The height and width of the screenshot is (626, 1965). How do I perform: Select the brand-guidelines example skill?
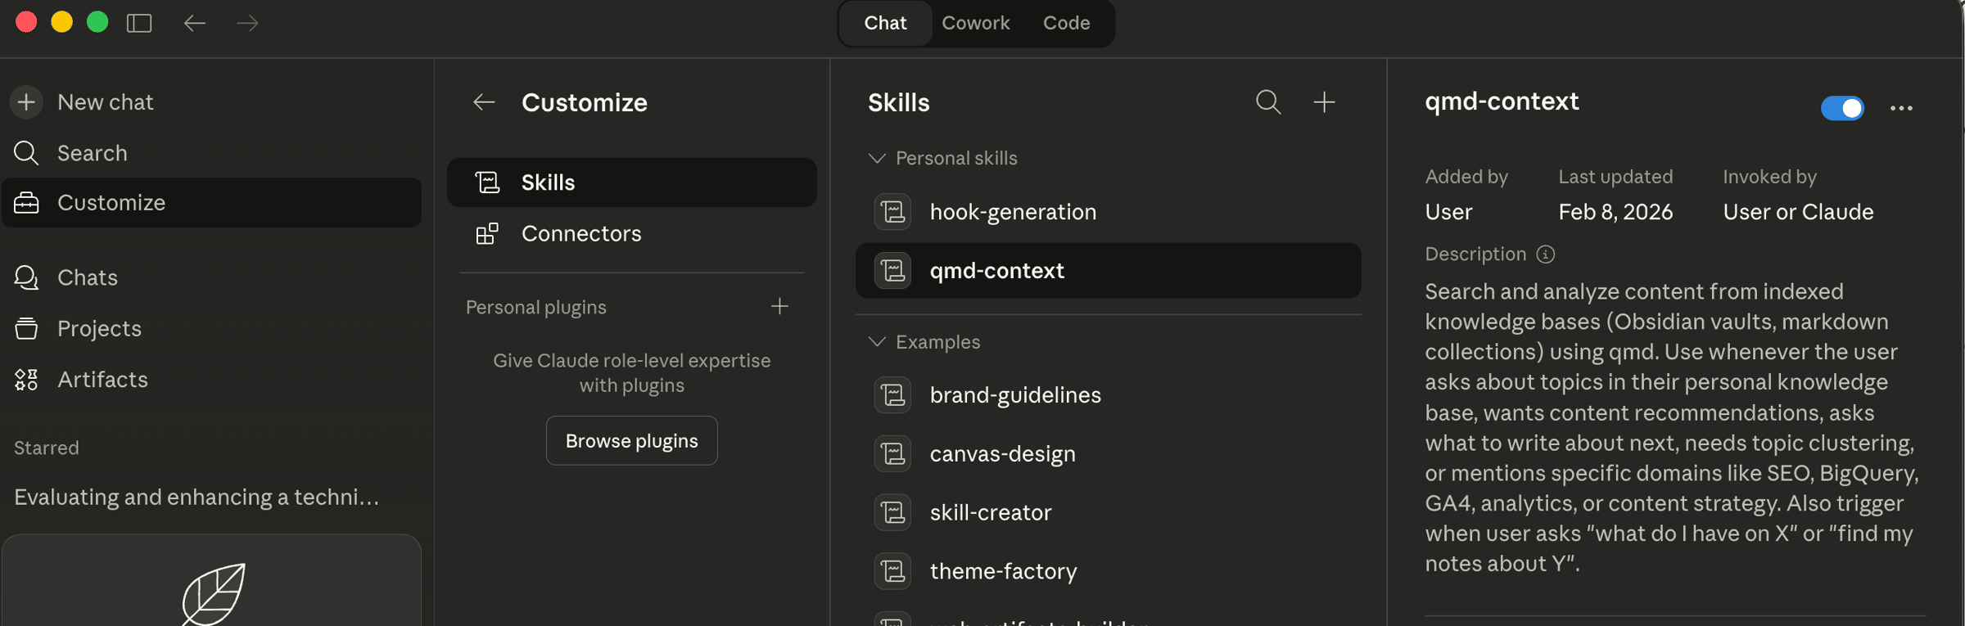[x=1014, y=395]
